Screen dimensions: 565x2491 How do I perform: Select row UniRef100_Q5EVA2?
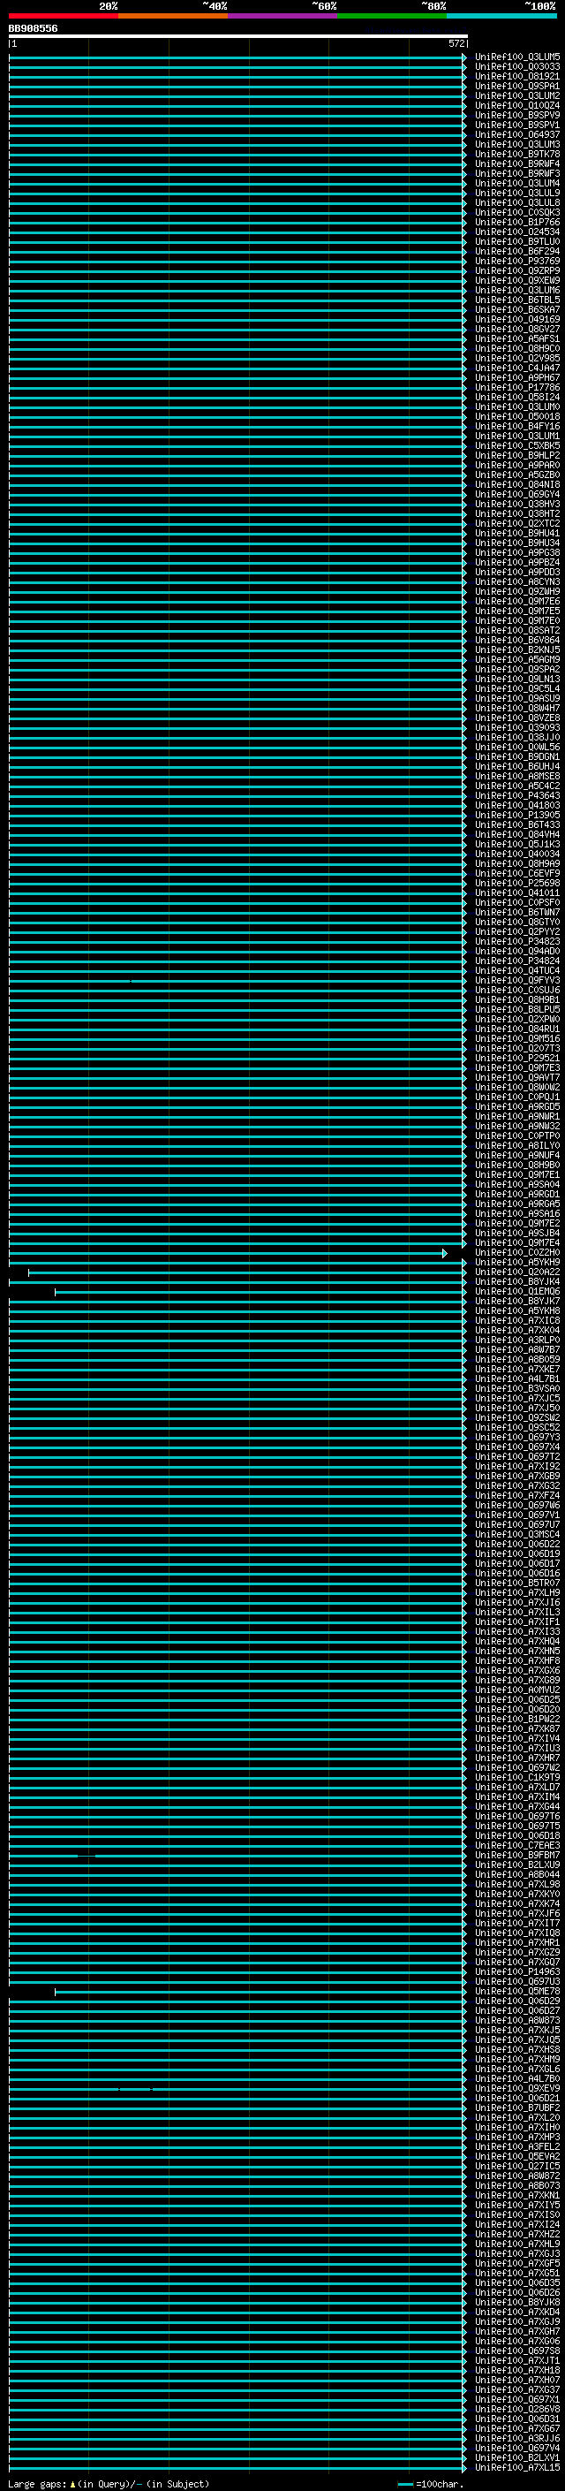[517, 2156]
